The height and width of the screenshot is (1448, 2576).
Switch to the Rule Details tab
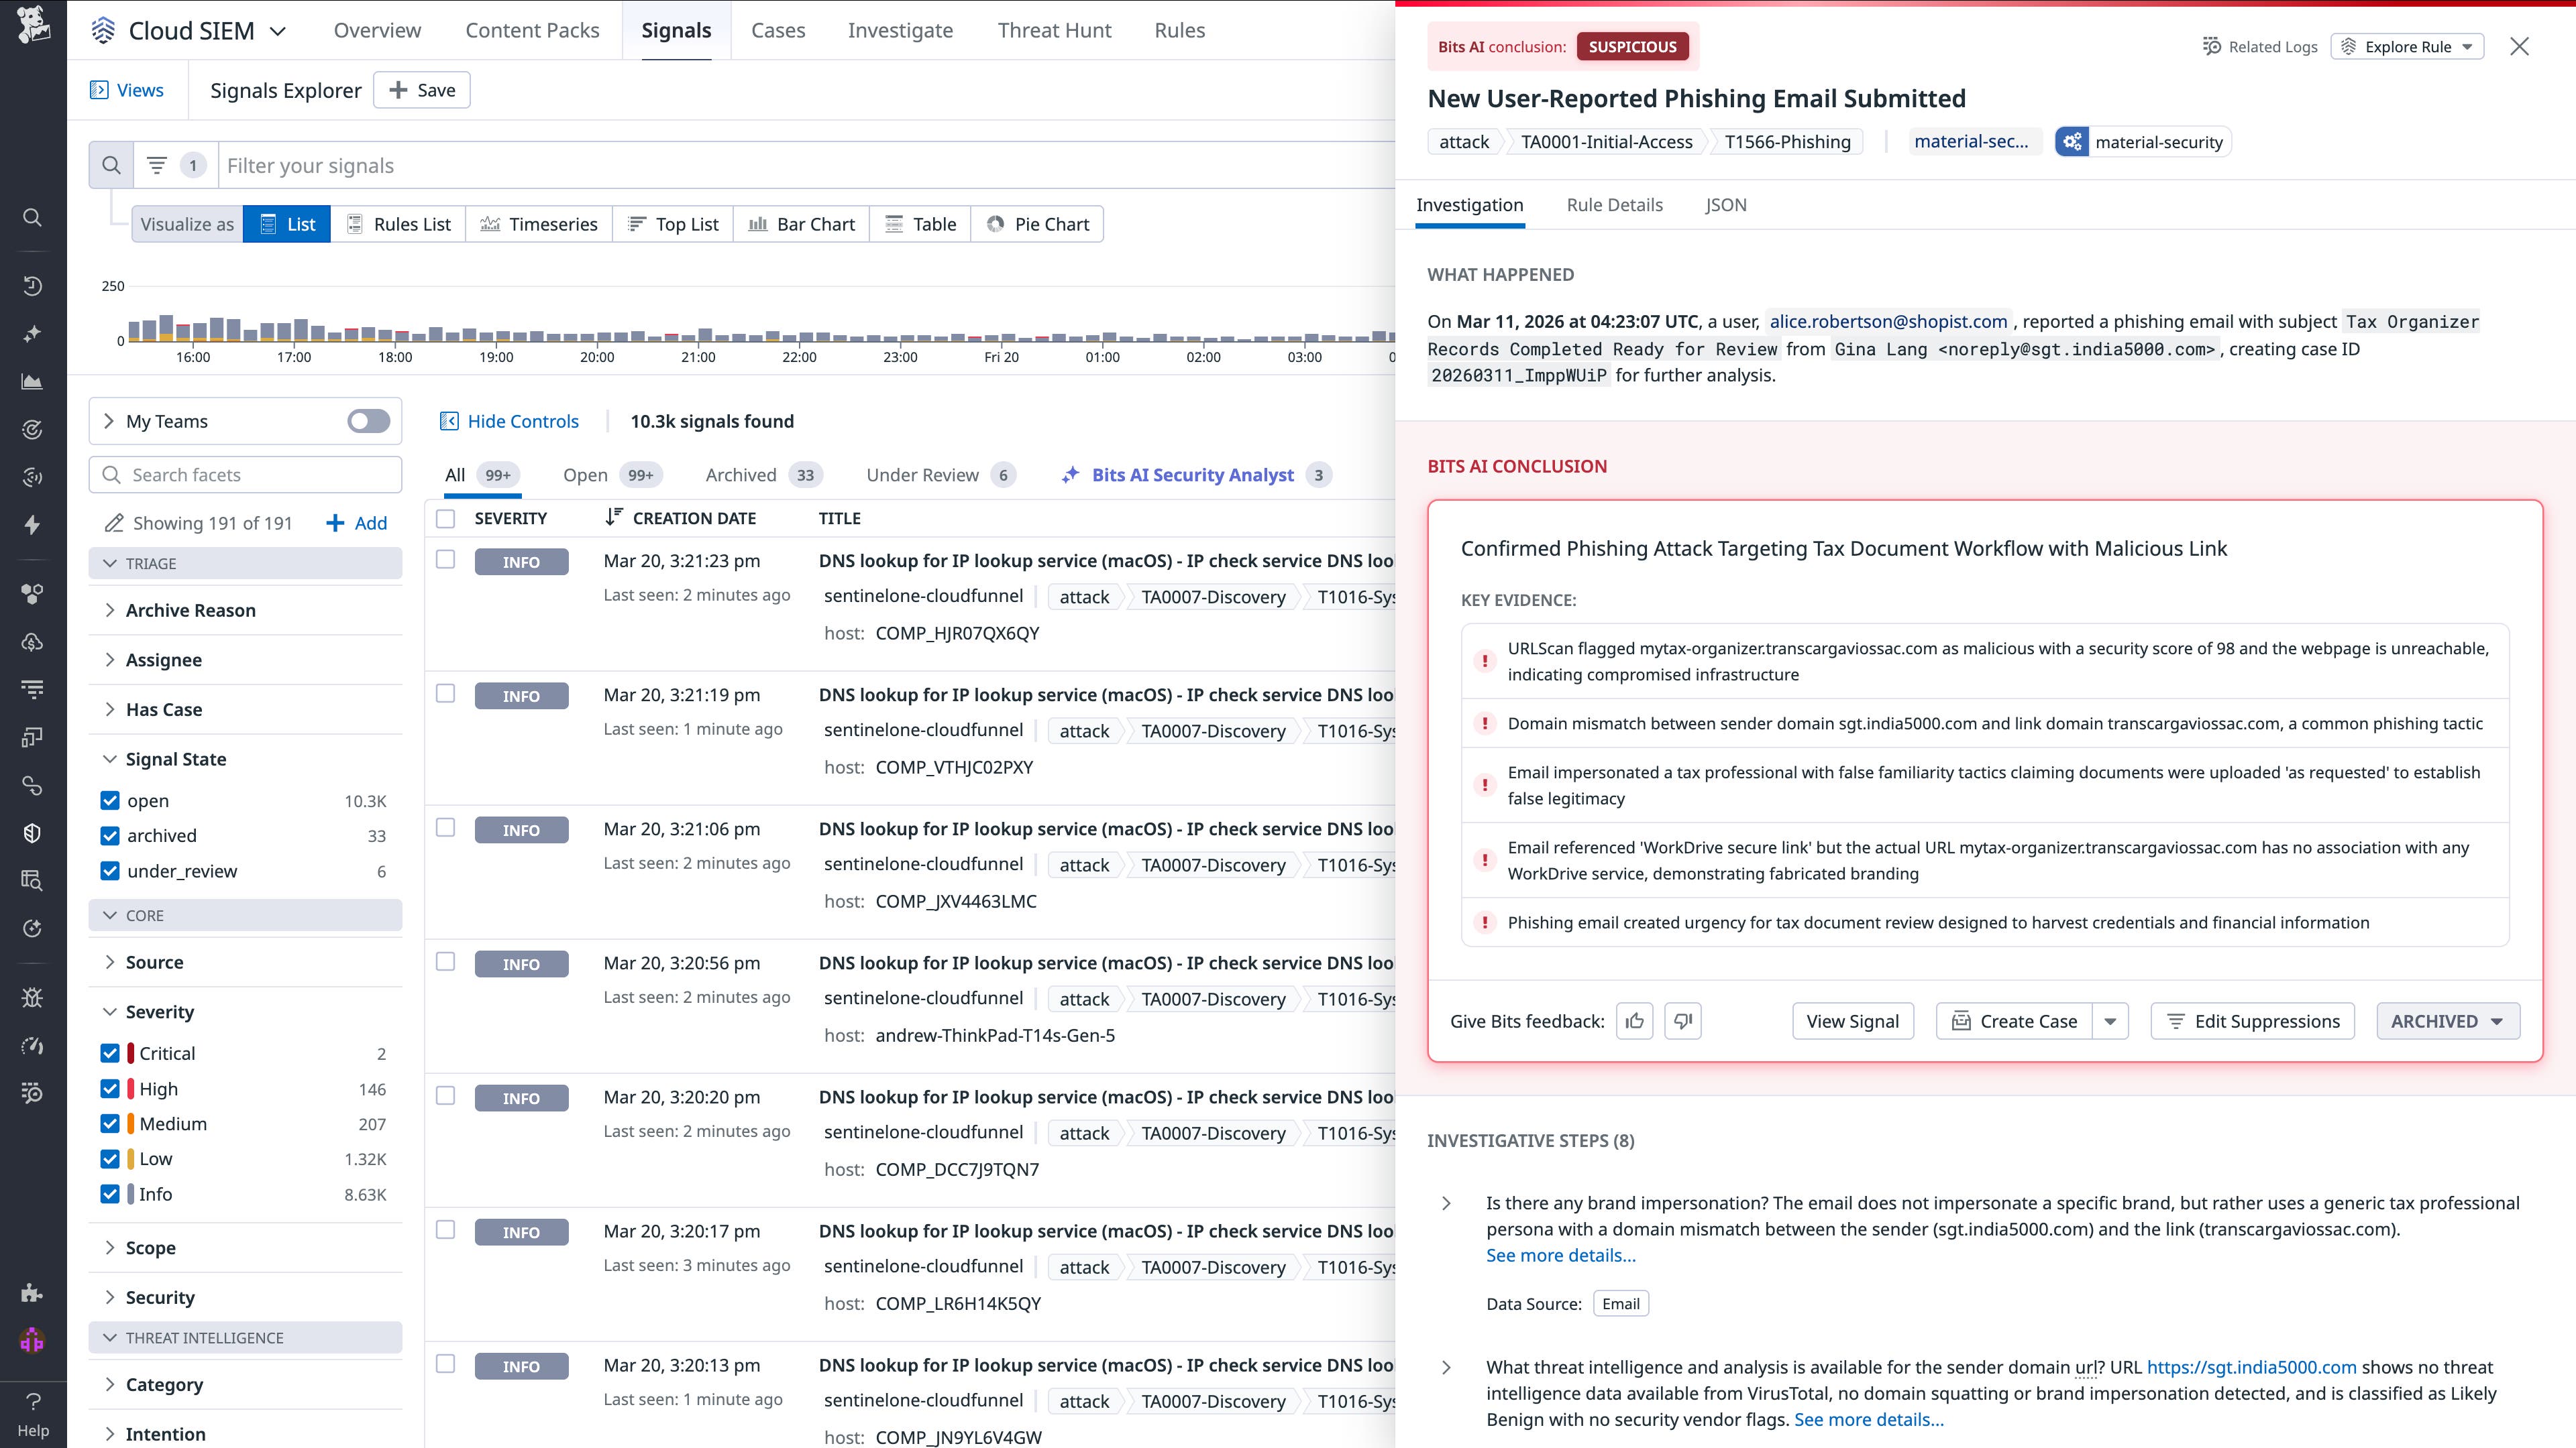click(x=1614, y=205)
